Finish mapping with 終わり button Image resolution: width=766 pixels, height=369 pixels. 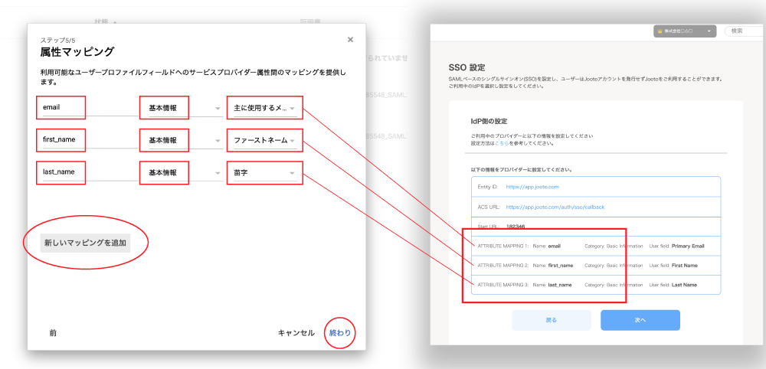tap(340, 333)
